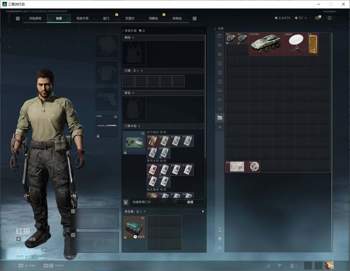Image resolution: width=350 pixels, height=271 pixels.
Task: Switch to the 改枪台 tab
Action: point(177,18)
